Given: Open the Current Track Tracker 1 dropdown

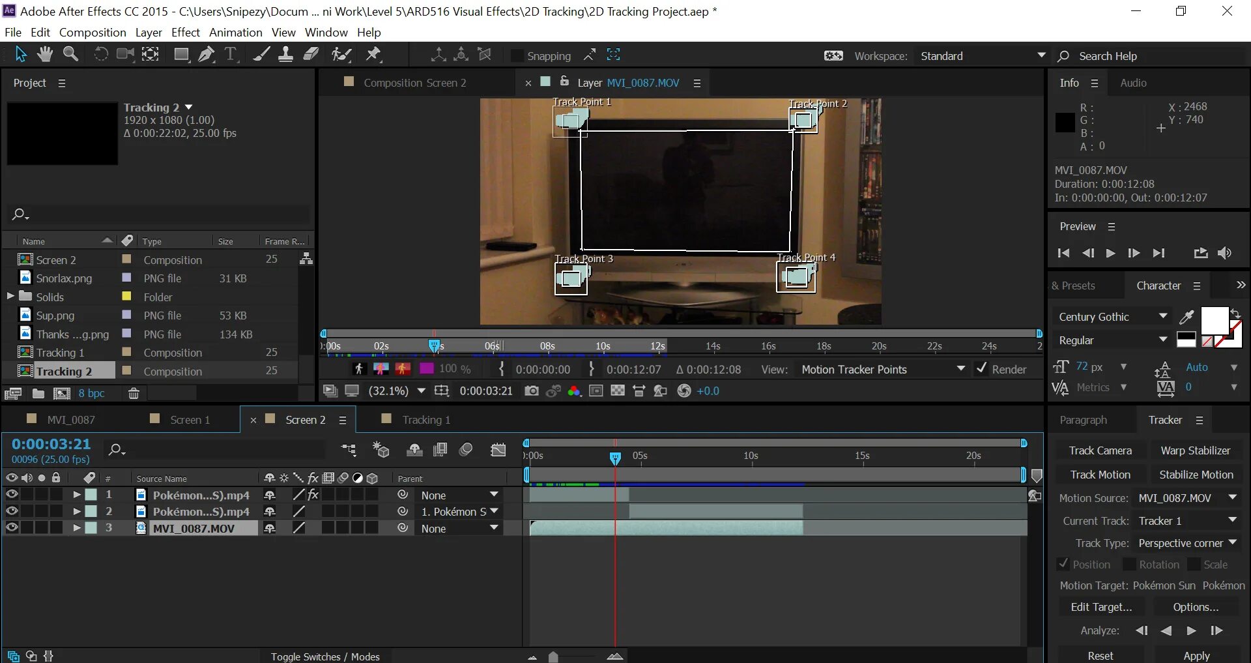Looking at the screenshot, I should [1187, 521].
